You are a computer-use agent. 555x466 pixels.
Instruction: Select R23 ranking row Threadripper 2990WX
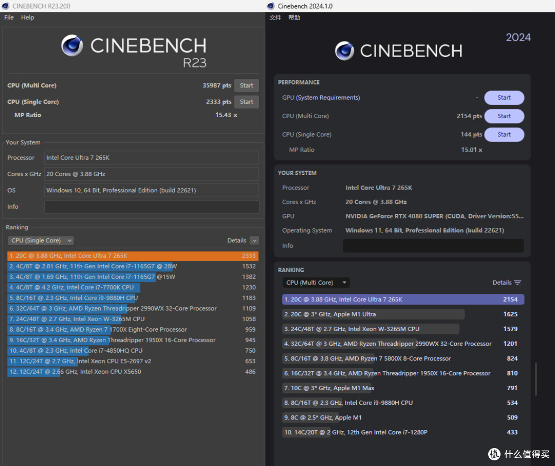(133, 308)
